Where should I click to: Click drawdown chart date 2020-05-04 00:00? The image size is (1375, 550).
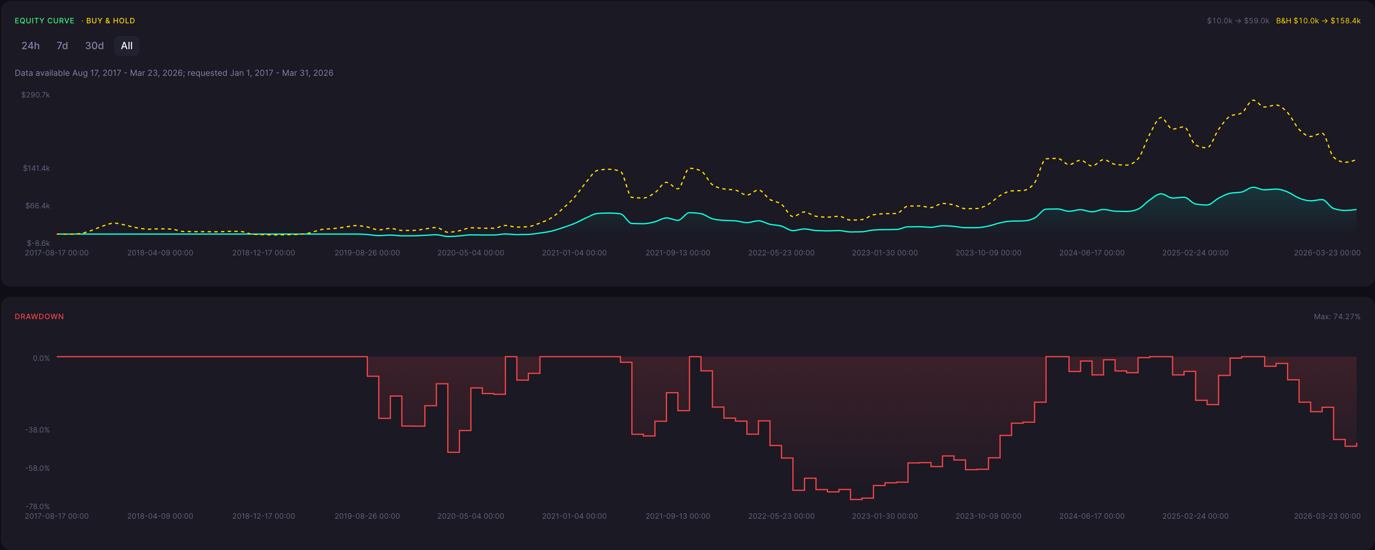coord(471,516)
